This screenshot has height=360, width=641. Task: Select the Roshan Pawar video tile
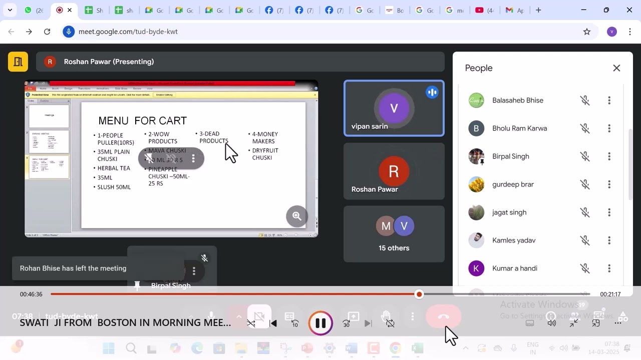394,171
